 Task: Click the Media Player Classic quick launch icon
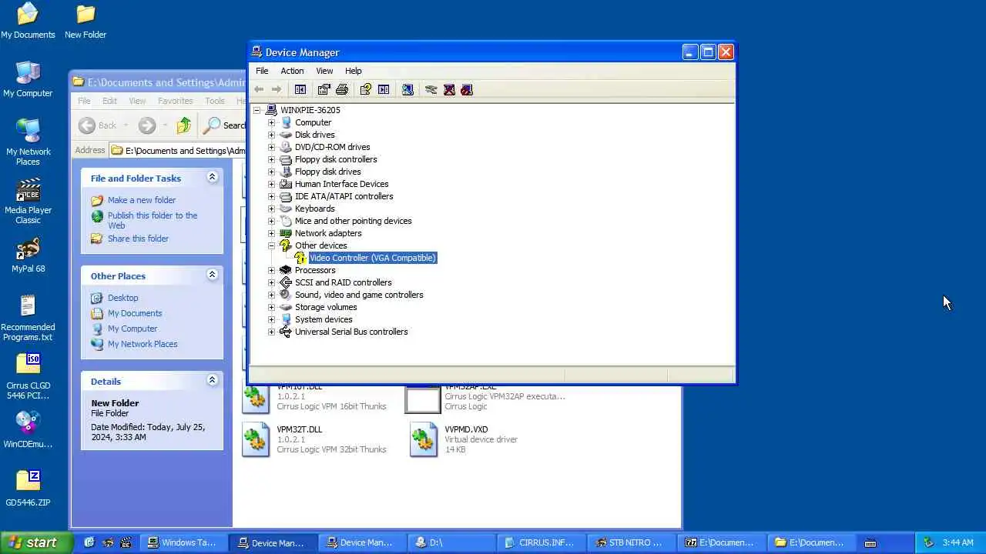tap(126, 542)
